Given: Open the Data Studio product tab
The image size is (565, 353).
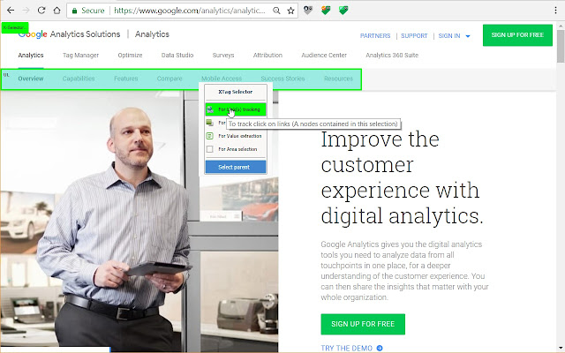Looking at the screenshot, I should click(177, 55).
